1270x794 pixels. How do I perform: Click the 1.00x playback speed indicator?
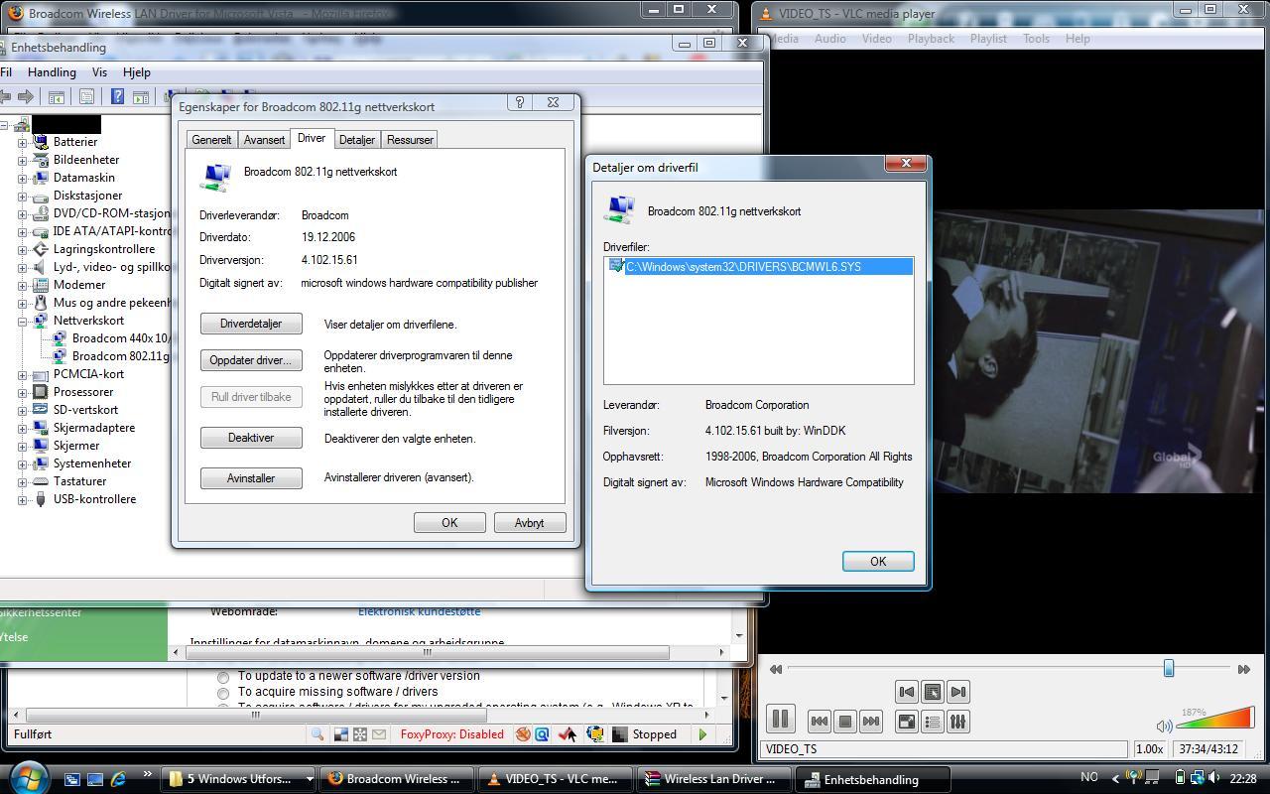1149,749
